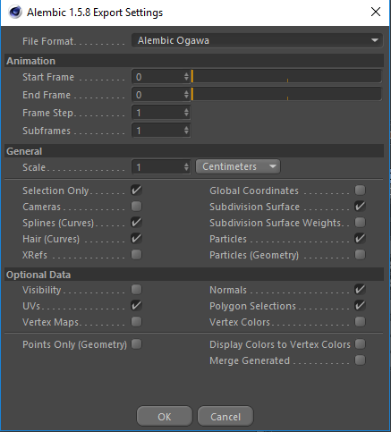391x432 pixels.
Task: Click the End Frame slider bar
Action: [x=286, y=94]
